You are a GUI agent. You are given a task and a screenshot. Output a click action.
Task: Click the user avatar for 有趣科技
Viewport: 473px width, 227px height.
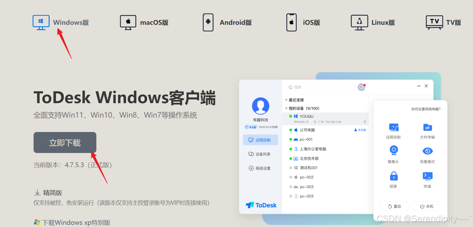(x=261, y=106)
